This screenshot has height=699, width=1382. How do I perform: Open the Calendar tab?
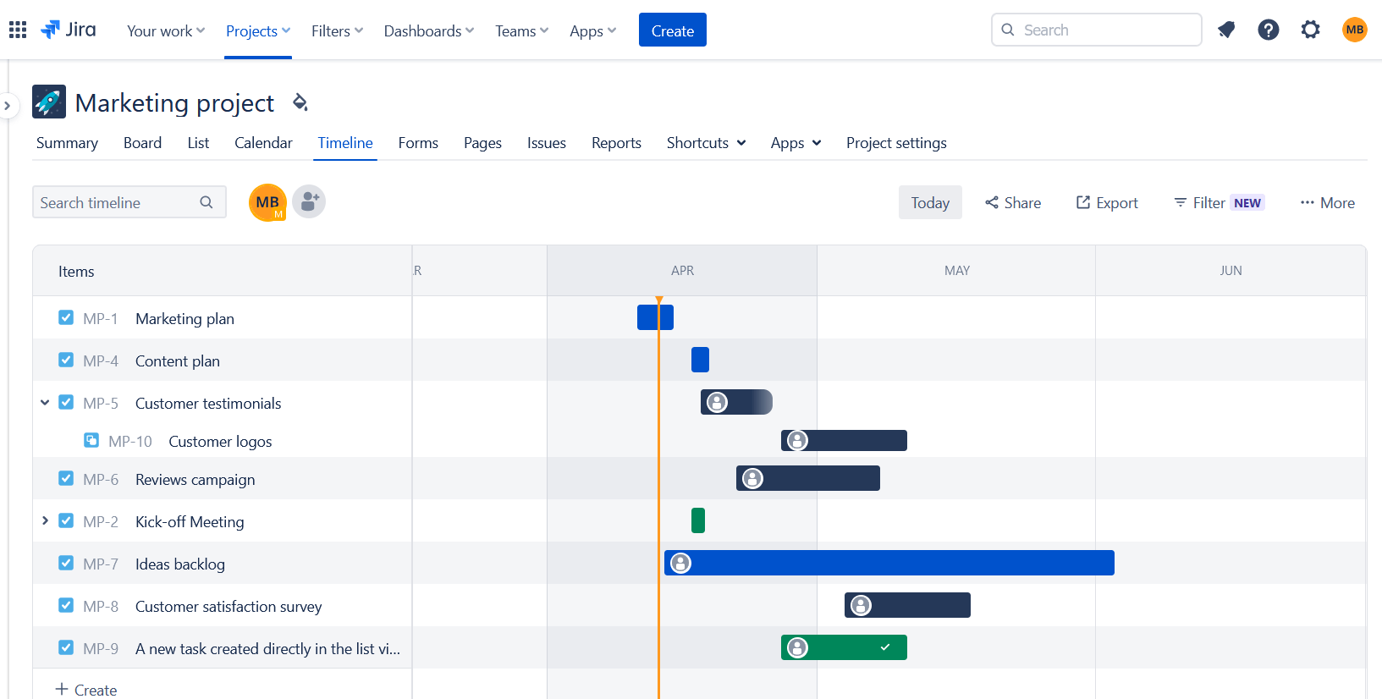point(263,143)
